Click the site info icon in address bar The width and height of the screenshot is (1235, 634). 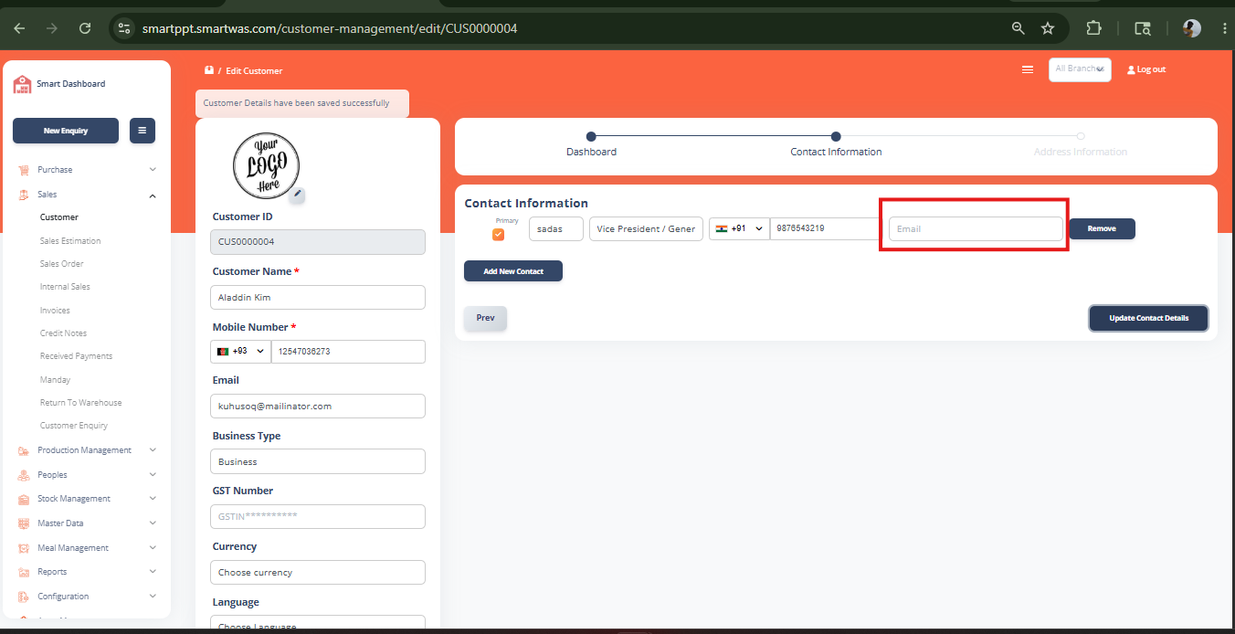coord(125,28)
